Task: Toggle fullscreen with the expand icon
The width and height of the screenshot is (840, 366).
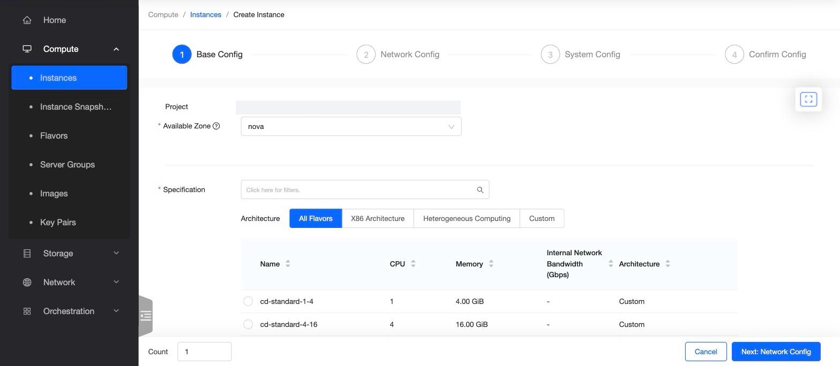Action: pos(808,100)
